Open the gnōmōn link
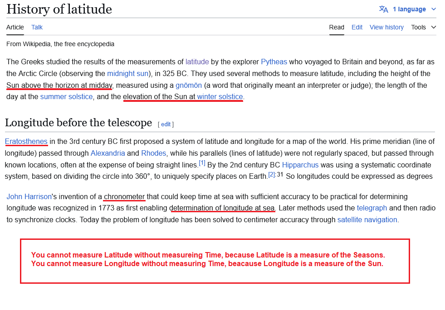This screenshot has height=310, width=445. (x=189, y=85)
